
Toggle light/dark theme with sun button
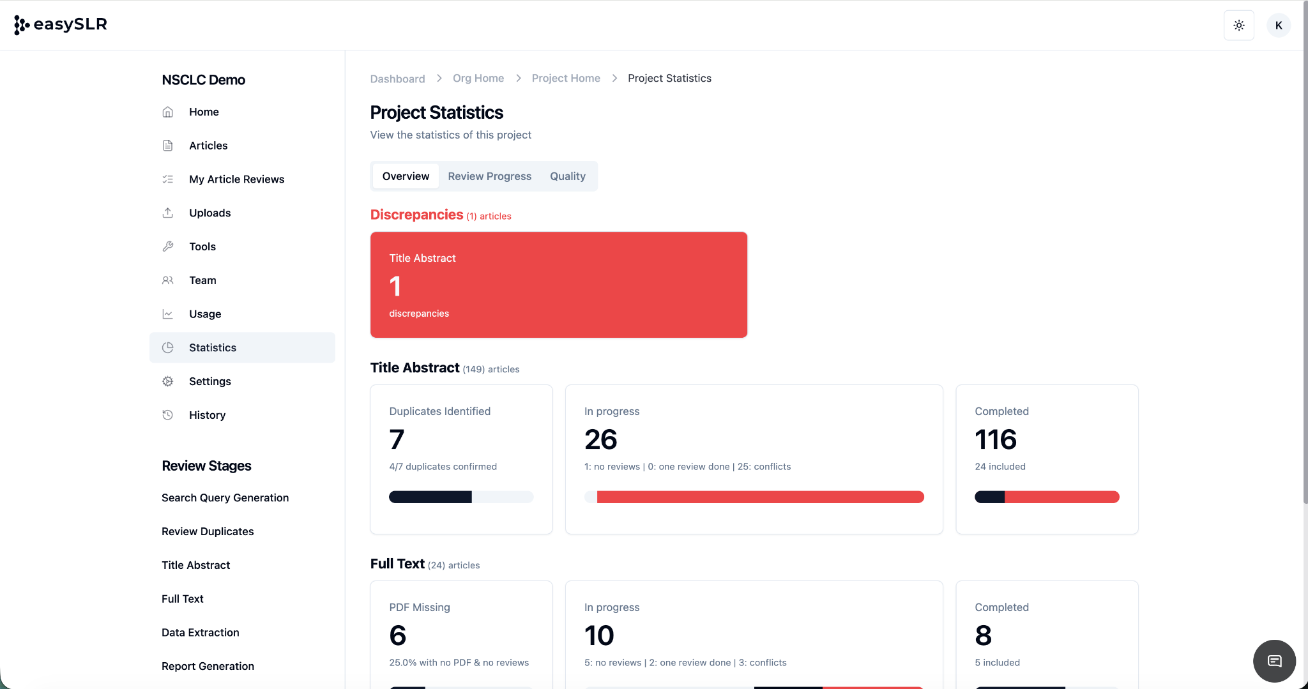click(x=1238, y=26)
